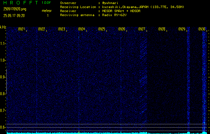
Task: Select the filename 2509170920.png
Action: tap(15, 9)
